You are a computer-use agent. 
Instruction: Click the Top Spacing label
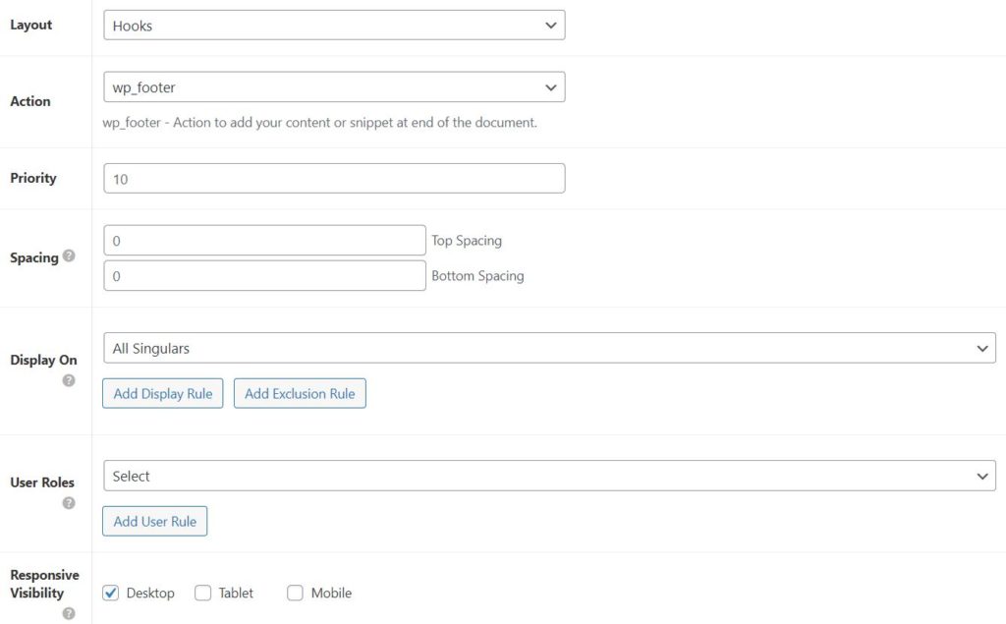[x=467, y=241]
